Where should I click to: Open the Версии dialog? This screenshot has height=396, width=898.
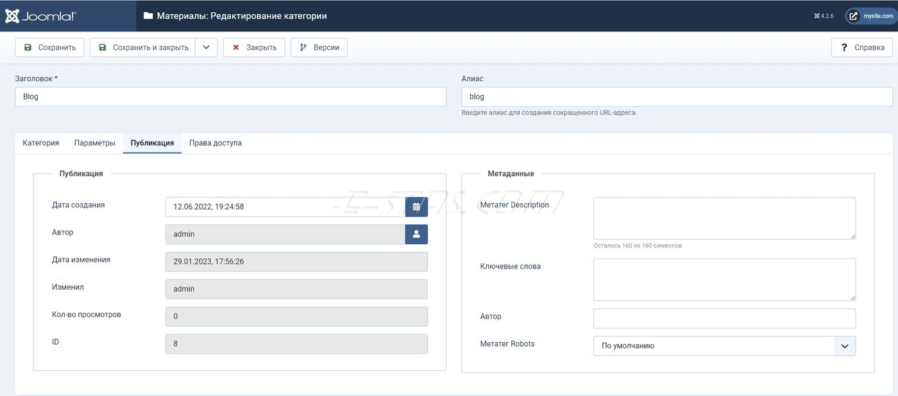319,47
